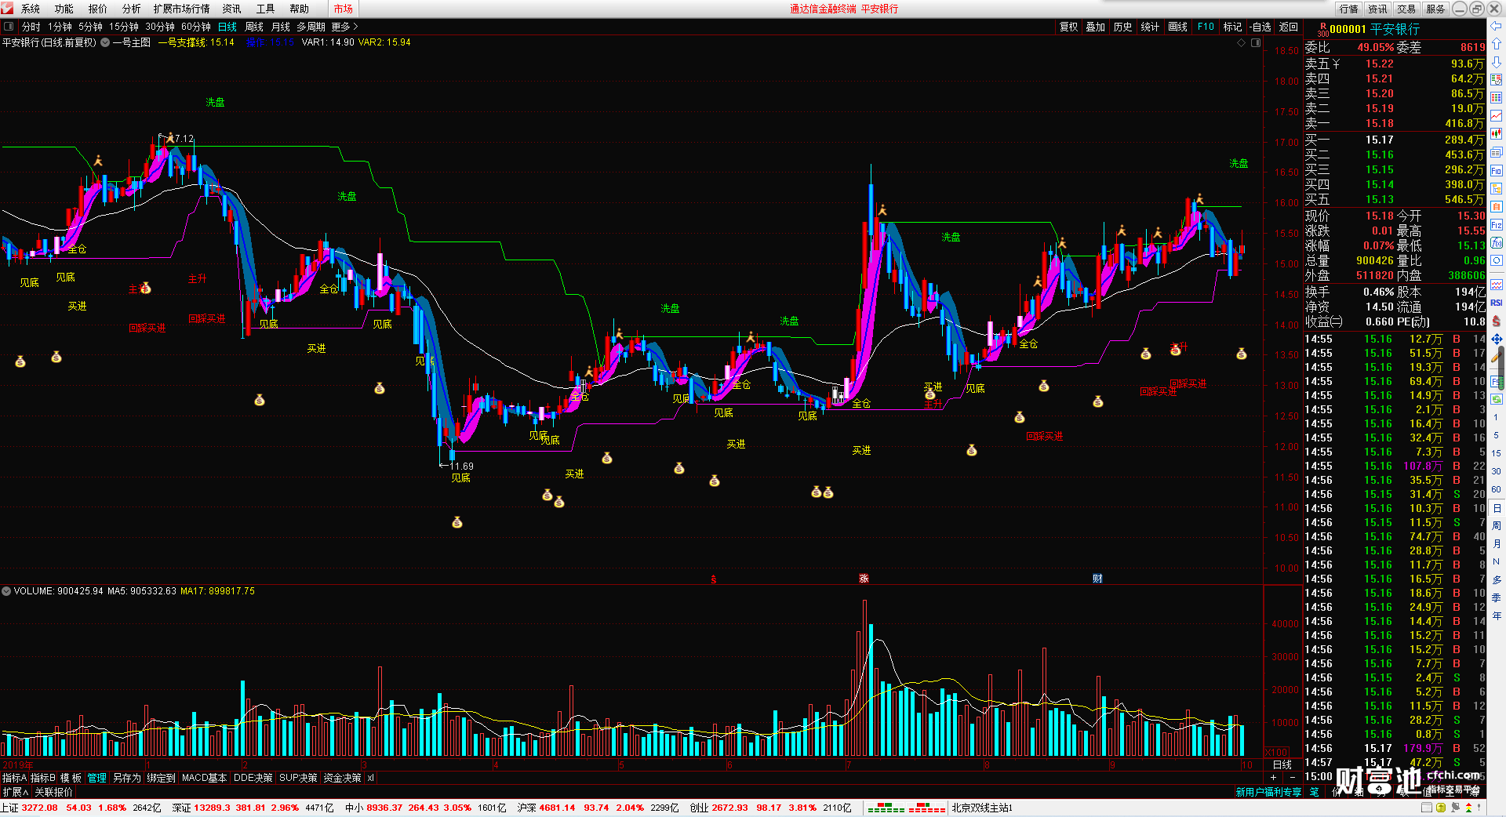1506x817 pixels.
Task: Open the 叠加 overlay options
Action: point(1095,27)
